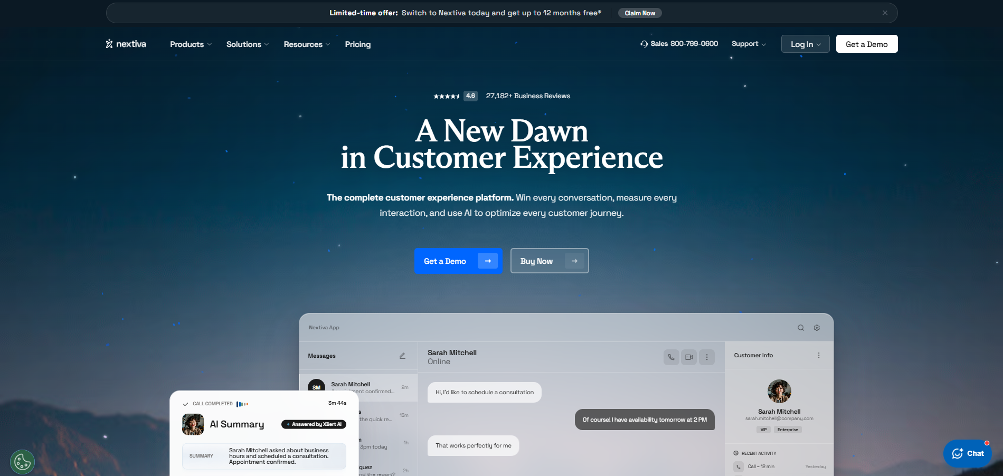Click the arrow icon on Buy Now
1003x476 pixels.
(574, 261)
